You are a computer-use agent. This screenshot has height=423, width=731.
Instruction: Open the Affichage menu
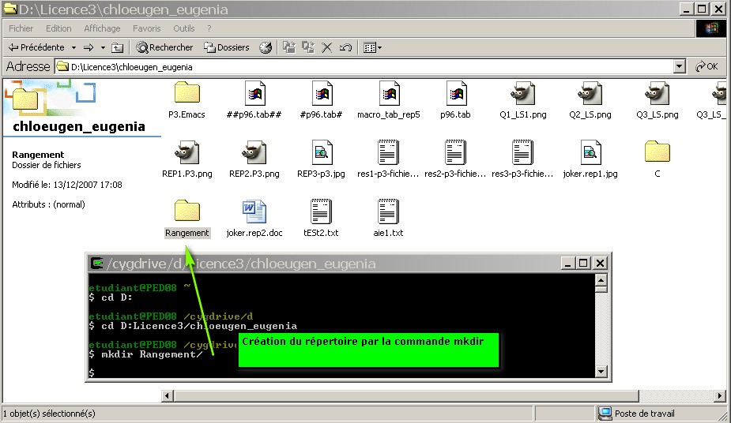coord(102,28)
